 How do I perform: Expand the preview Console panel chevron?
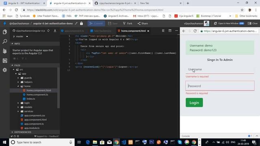pyautogui.click(x=257, y=136)
